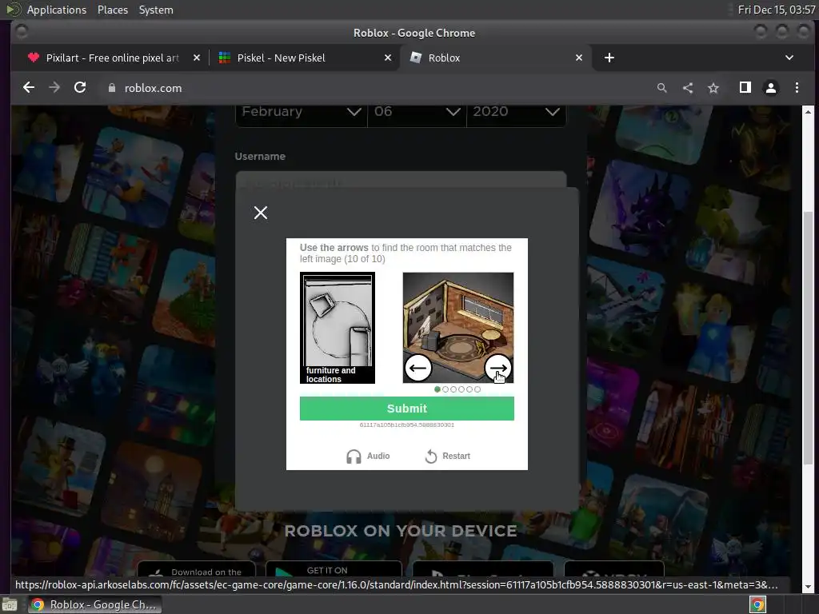Screen dimensions: 819x614
Task: Click the GET IT ON Google Play badge
Action: pos(334,569)
